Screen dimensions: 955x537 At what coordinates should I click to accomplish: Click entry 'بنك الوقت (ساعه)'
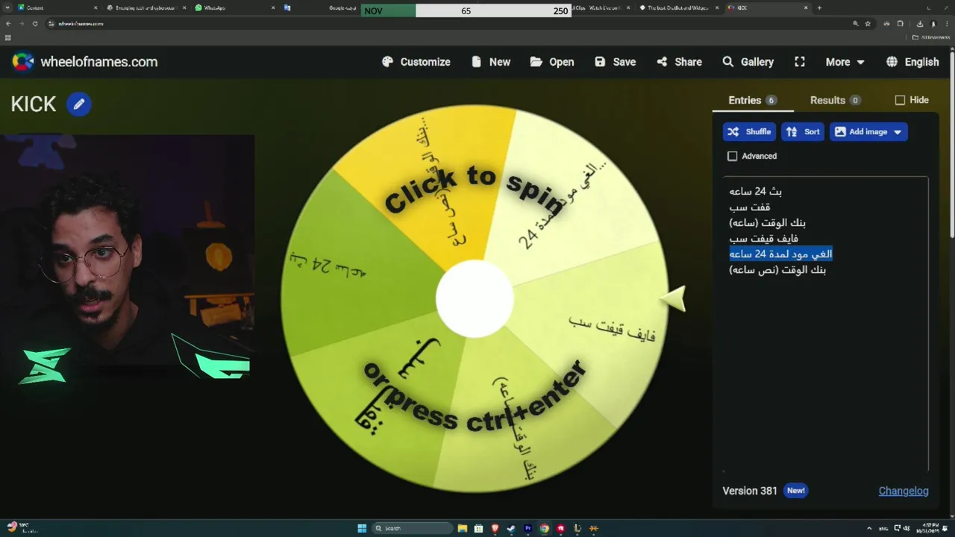point(768,222)
